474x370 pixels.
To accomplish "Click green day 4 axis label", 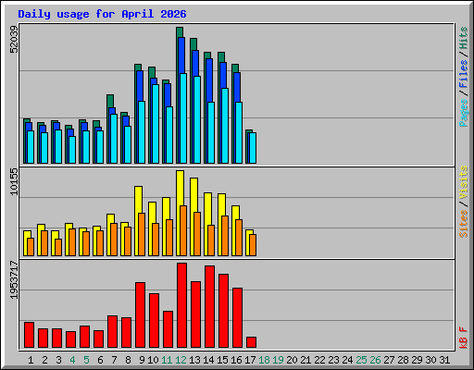I will click(x=72, y=360).
